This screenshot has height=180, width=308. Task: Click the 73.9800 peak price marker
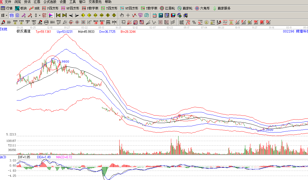[63, 62]
